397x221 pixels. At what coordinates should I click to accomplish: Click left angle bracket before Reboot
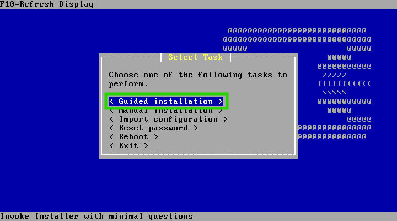click(x=111, y=137)
